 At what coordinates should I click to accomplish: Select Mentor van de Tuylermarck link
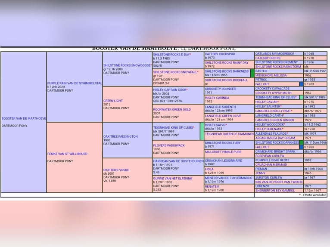[228, 178]
